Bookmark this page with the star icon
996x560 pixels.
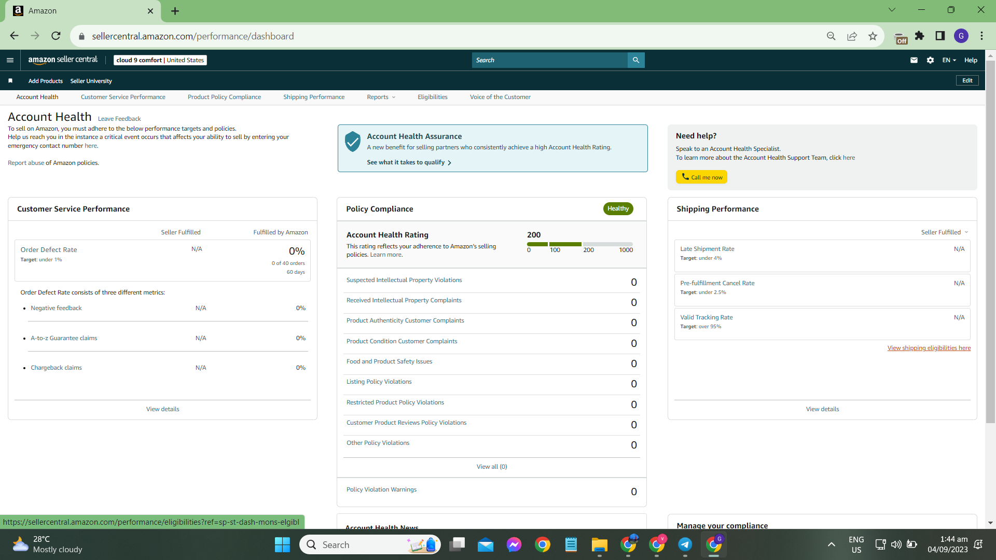click(873, 36)
